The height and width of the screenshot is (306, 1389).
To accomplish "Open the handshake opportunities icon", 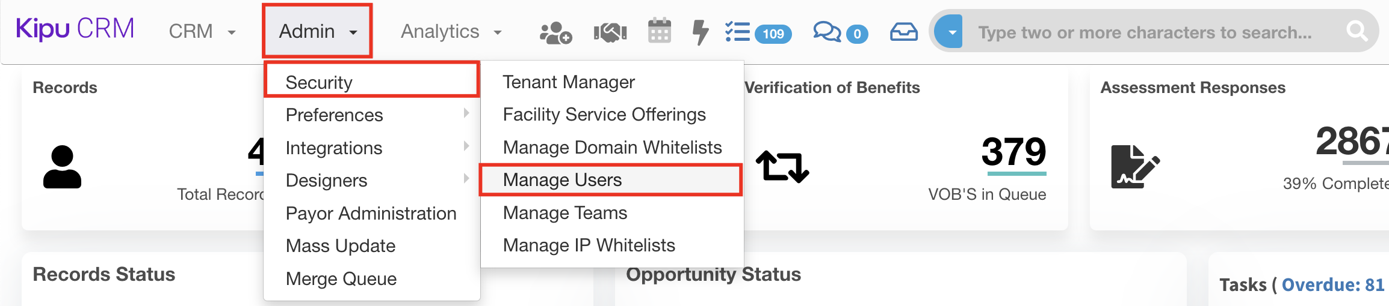I will [x=610, y=32].
